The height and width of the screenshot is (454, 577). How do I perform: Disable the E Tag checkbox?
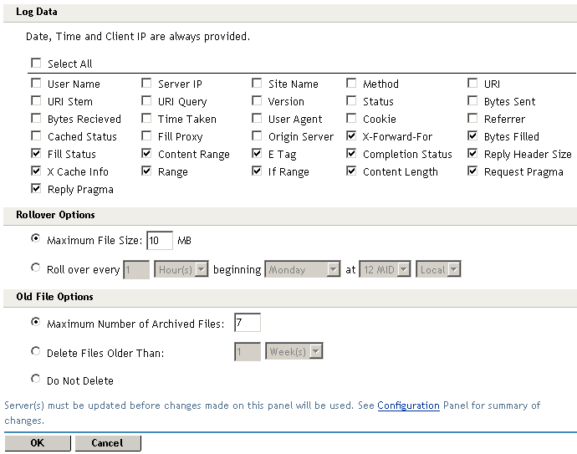click(x=257, y=153)
